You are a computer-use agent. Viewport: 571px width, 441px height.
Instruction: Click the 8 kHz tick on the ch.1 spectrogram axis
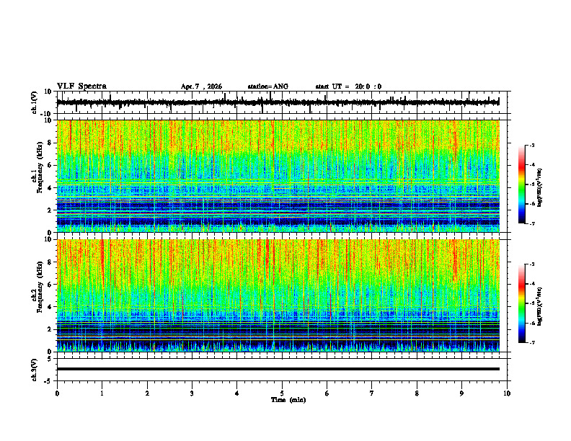[x=50, y=143]
